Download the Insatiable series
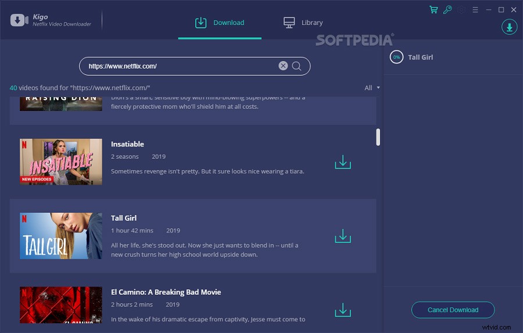 tap(343, 162)
